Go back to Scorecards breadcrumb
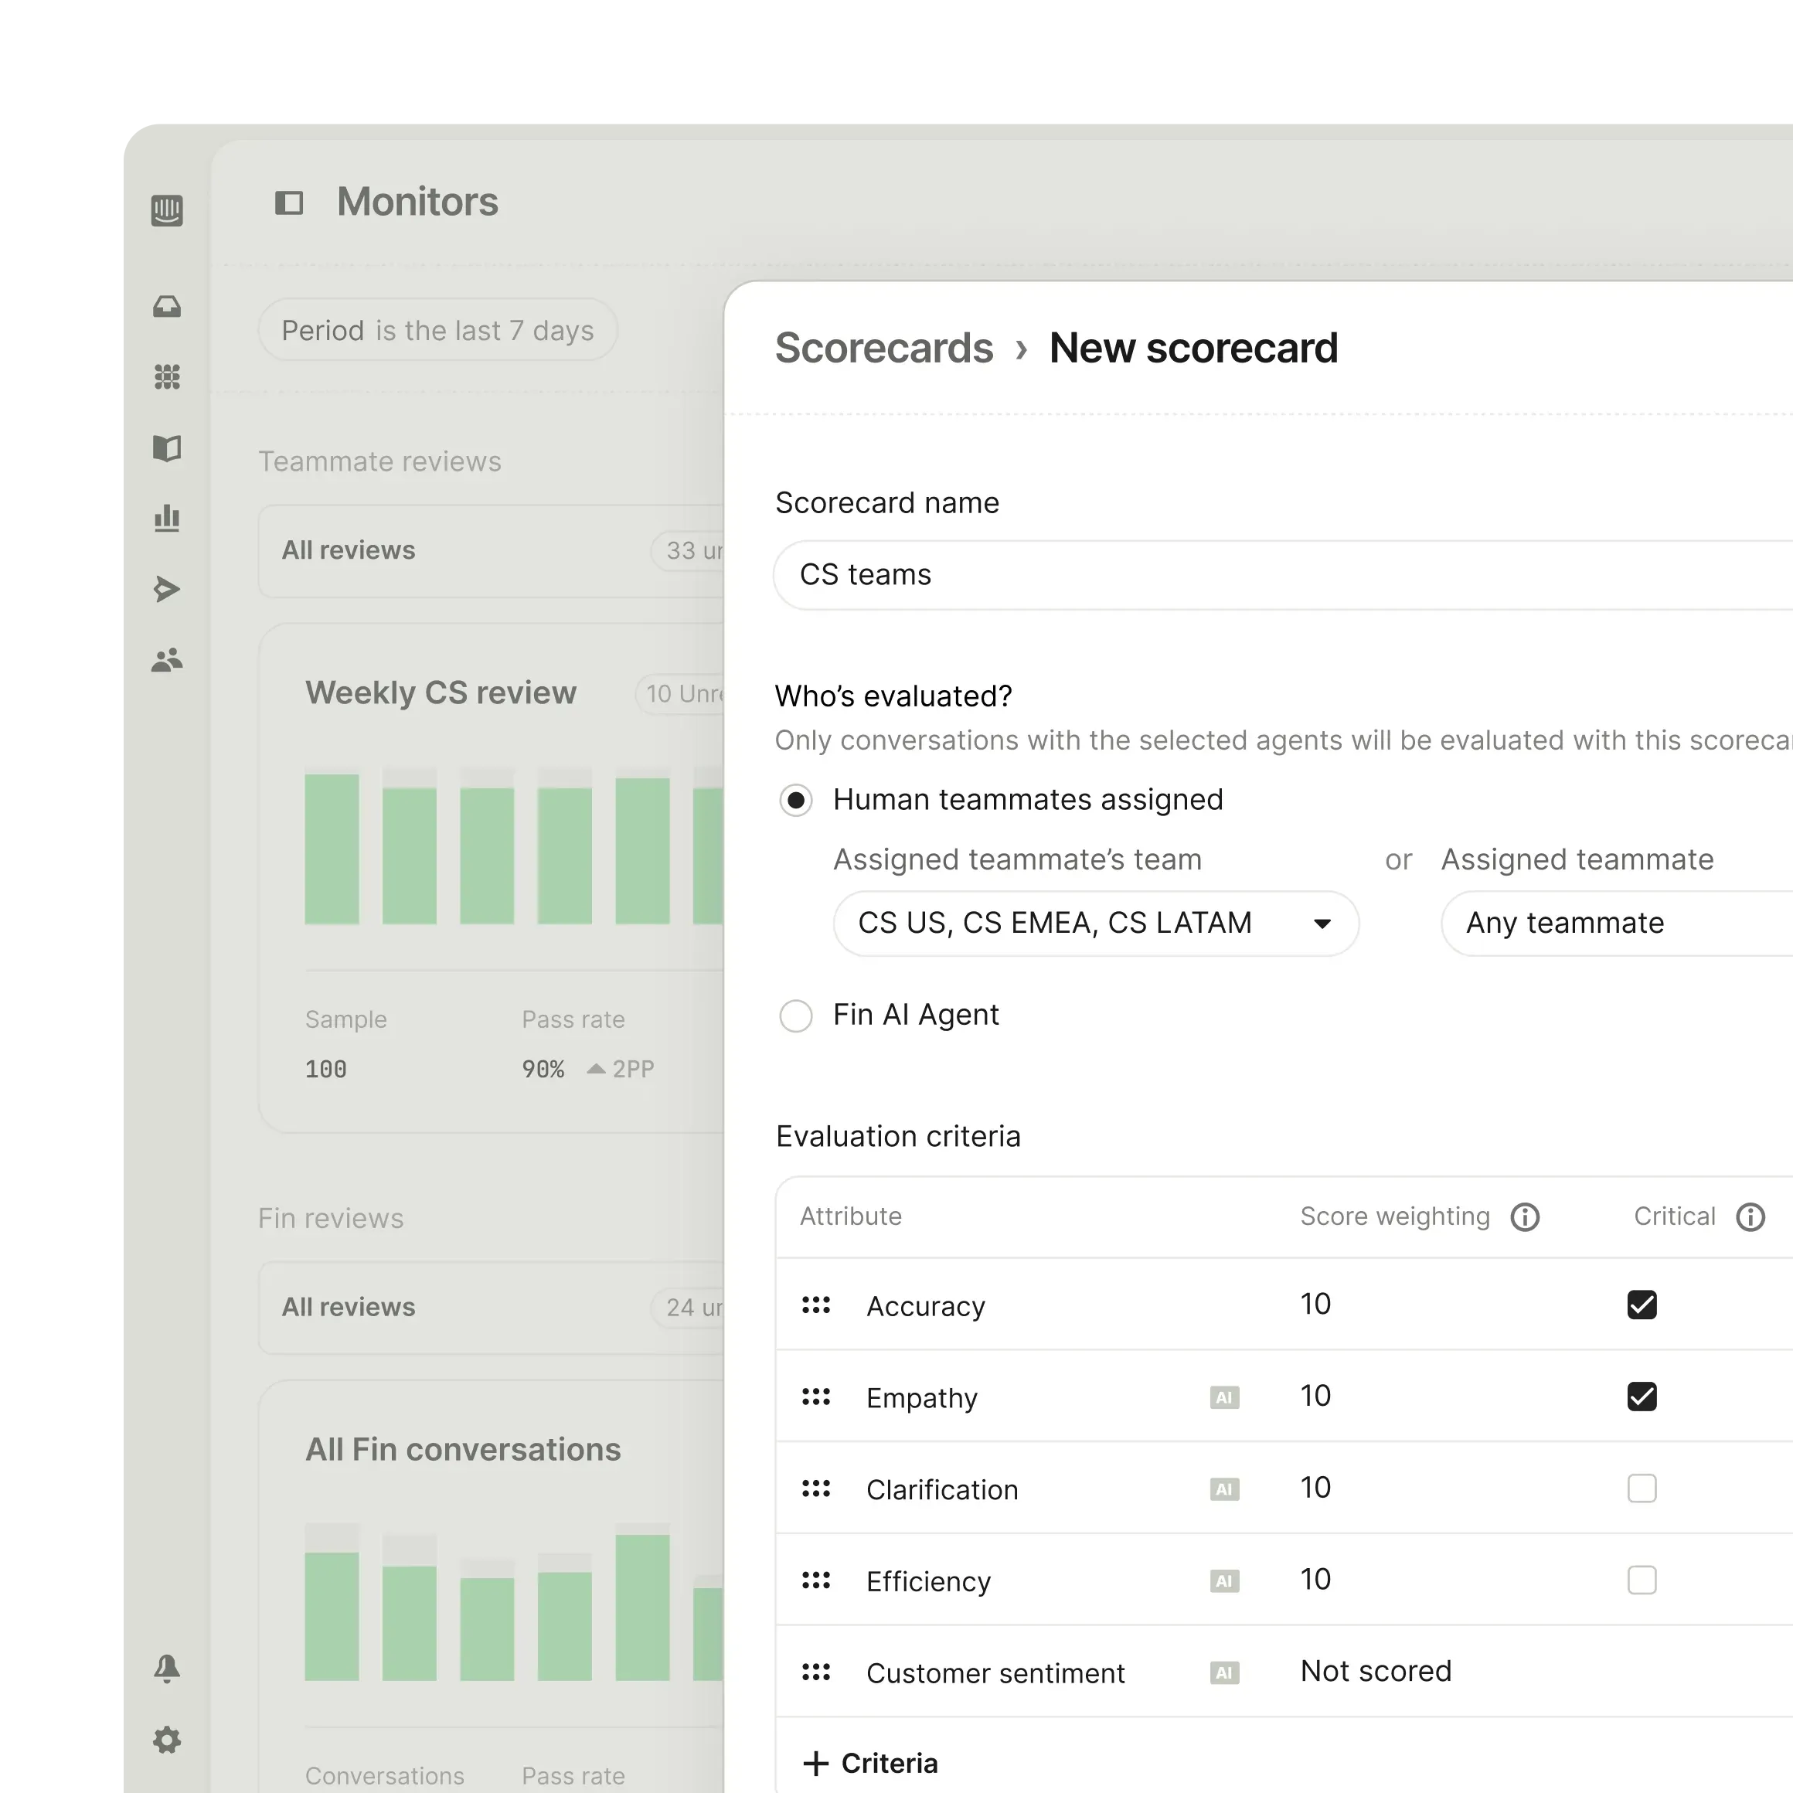This screenshot has width=1793, height=1793. (x=883, y=349)
